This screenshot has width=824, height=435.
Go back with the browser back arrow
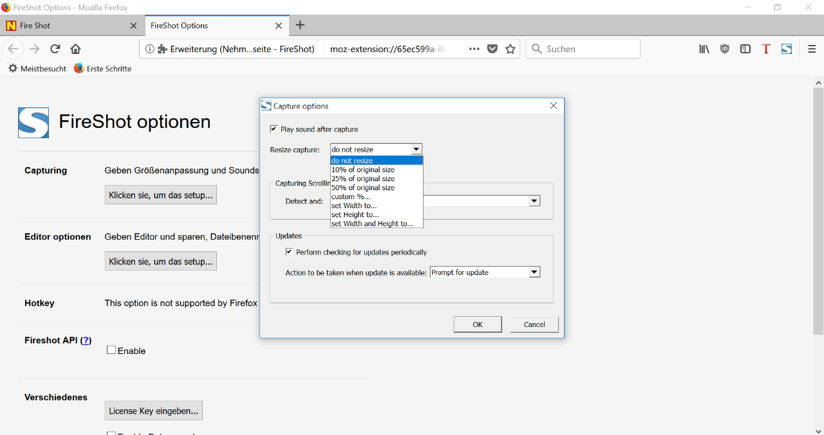[13, 49]
